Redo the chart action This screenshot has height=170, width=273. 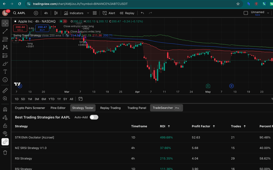coord(150,13)
